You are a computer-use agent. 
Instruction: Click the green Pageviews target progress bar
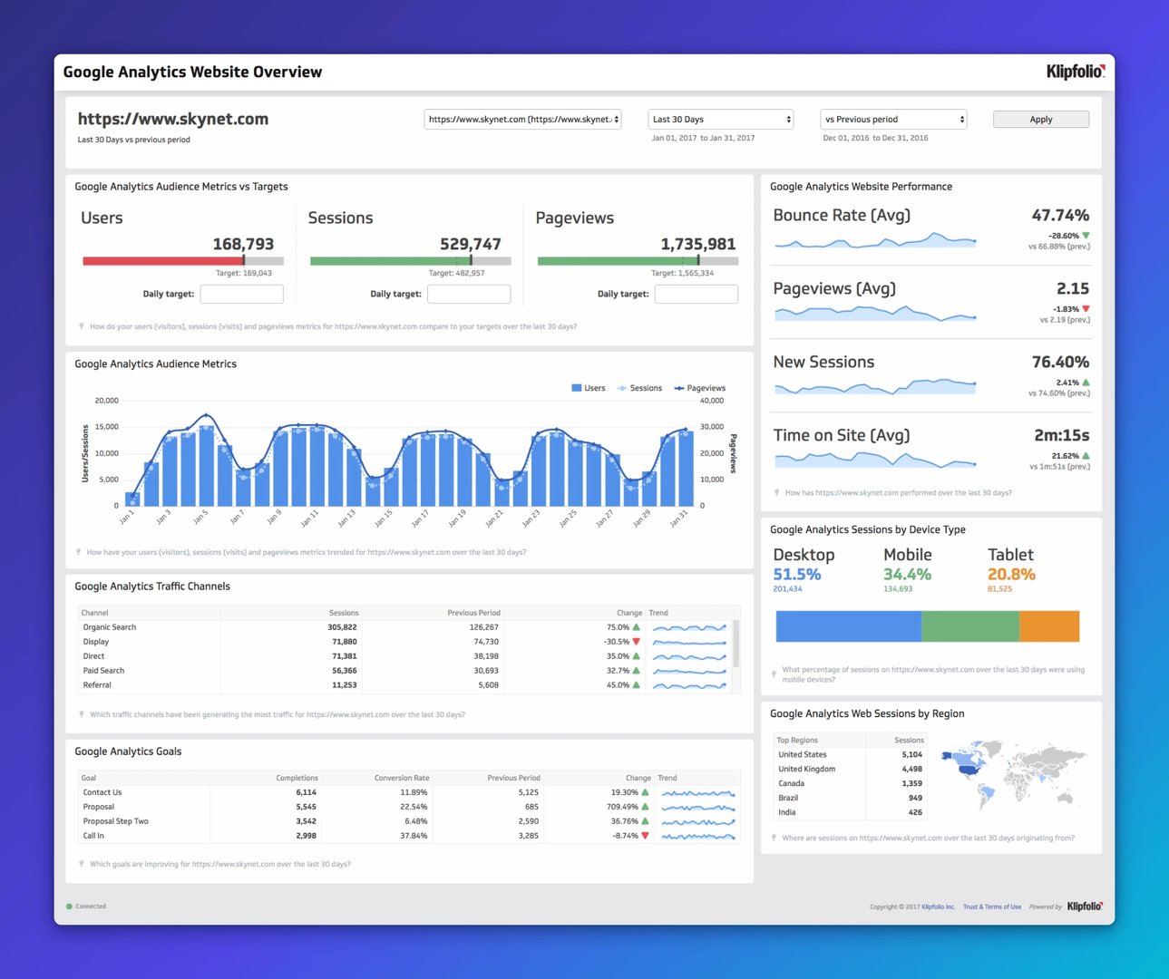618,261
